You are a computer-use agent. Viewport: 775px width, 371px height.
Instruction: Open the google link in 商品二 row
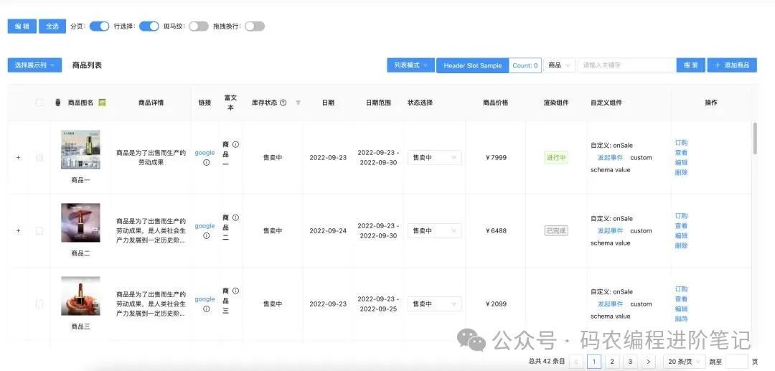205,226
